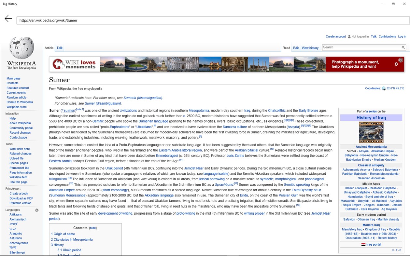Viewport: 410px width, 256px height.
Task: Click Cite this page link
Action: [19, 182]
